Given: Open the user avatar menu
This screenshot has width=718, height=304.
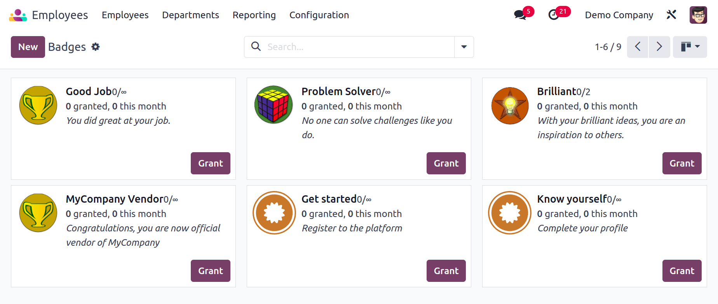Looking at the screenshot, I should [x=698, y=15].
